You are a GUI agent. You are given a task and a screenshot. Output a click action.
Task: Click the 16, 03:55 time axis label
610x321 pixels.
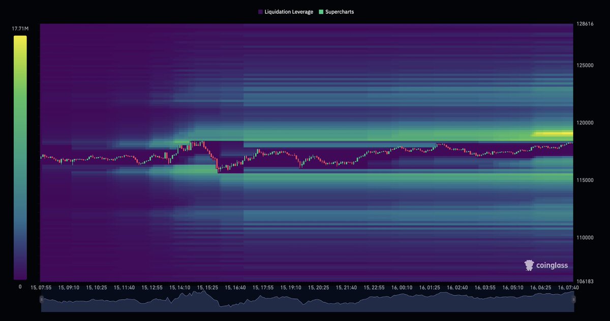485,288
